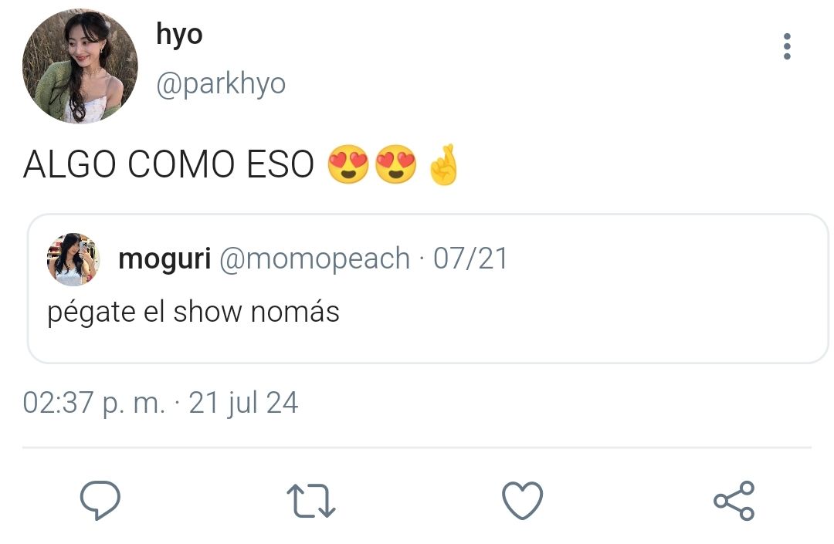Click the first heart-eyes emoji
The height and width of the screenshot is (544, 834).
pos(347,164)
